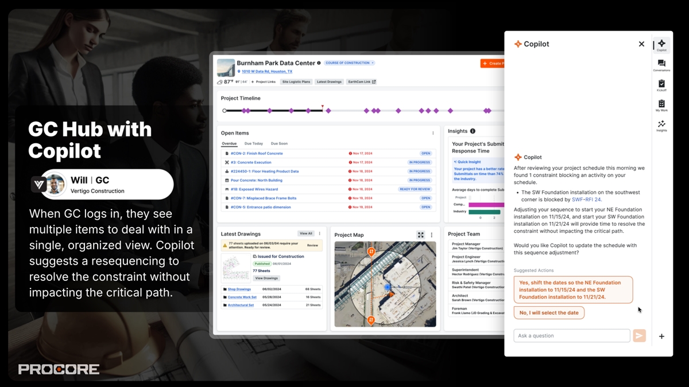Screen dimensions: 689x387
Task: Click the Ask a question input field
Action: pos(572,336)
